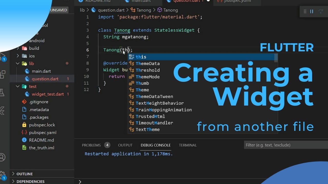Open the Testing flask view
The height and width of the screenshot is (184, 328).
2,93
